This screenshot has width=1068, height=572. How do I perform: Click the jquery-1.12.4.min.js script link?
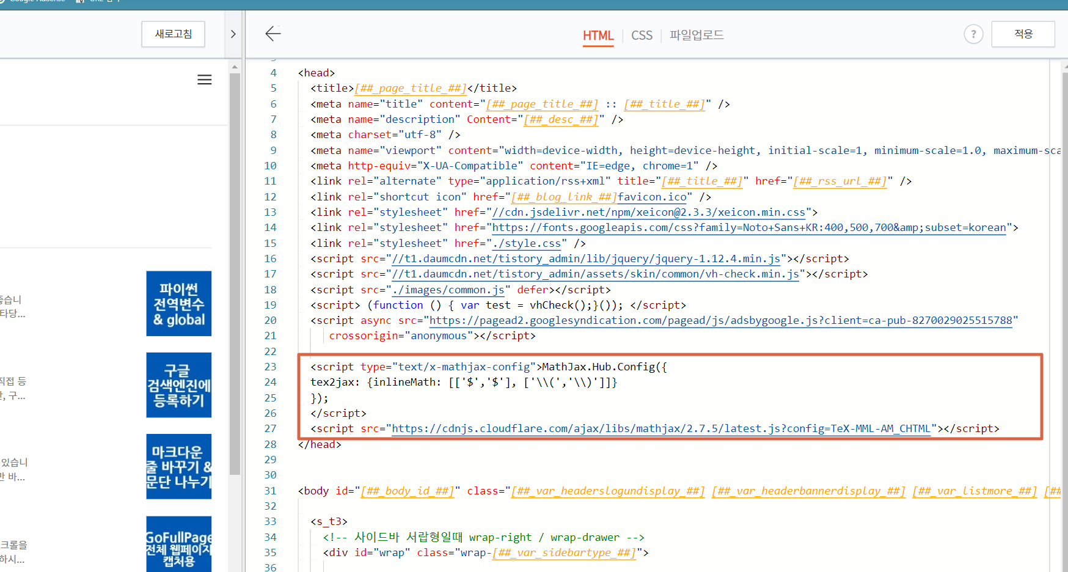pyautogui.click(x=586, y=258)
